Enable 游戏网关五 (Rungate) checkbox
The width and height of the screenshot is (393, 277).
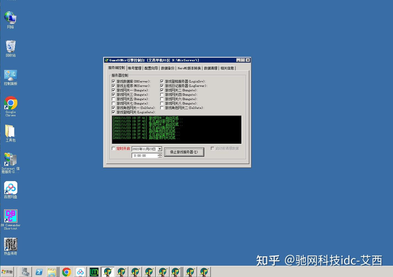point(113,99)
